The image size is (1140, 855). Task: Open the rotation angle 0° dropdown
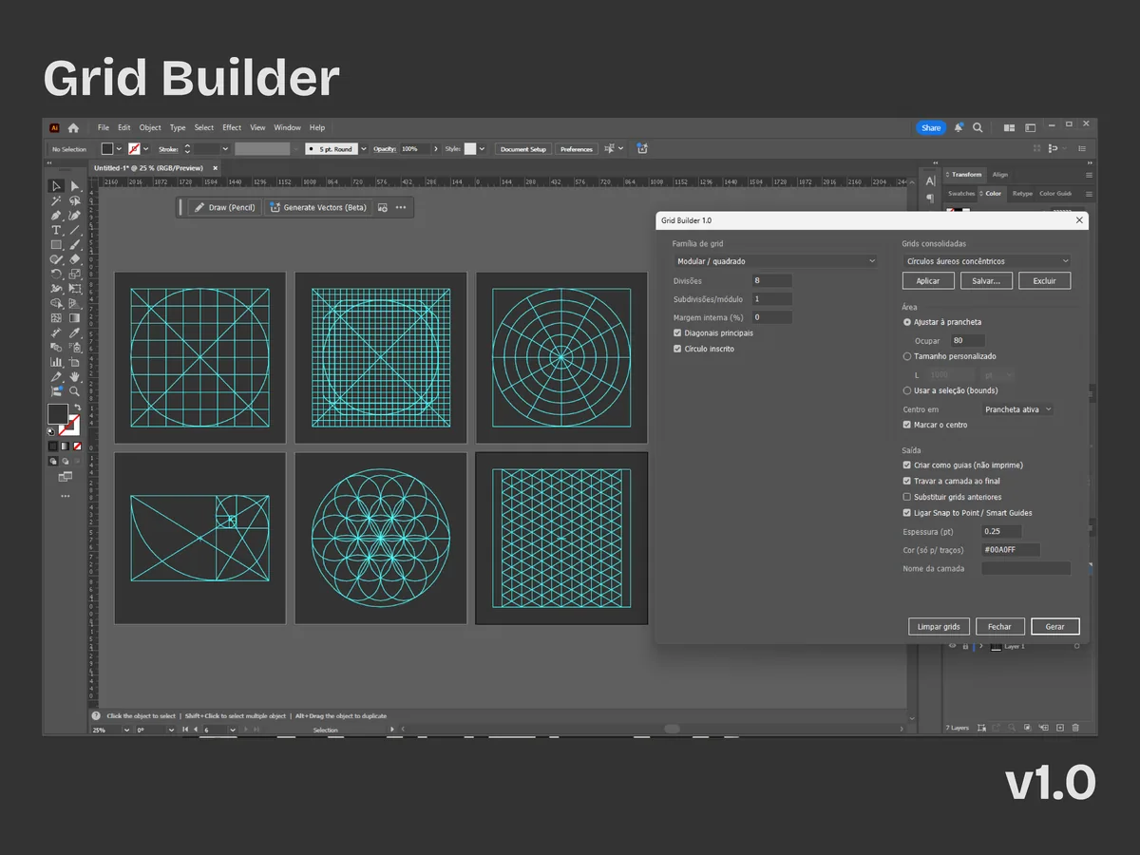(171, 730)
